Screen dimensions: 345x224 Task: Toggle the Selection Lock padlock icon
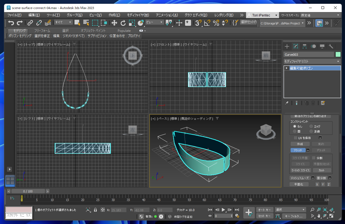click(x=95, y=210)
